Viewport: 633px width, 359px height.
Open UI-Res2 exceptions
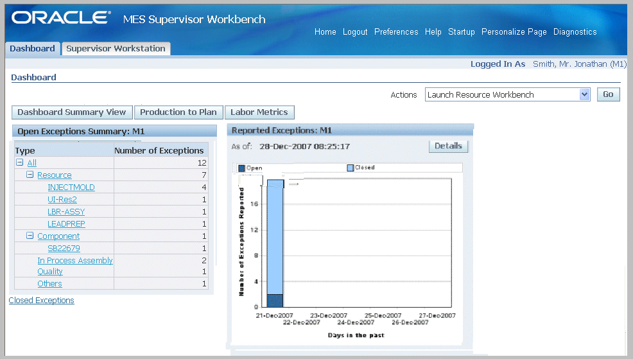62,200
